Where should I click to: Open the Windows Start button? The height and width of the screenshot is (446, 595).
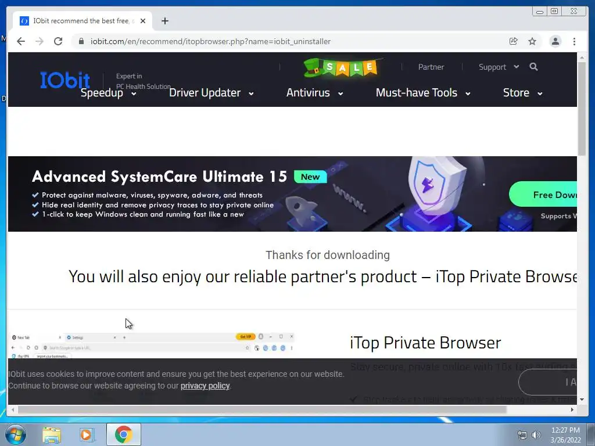(16, 434)
